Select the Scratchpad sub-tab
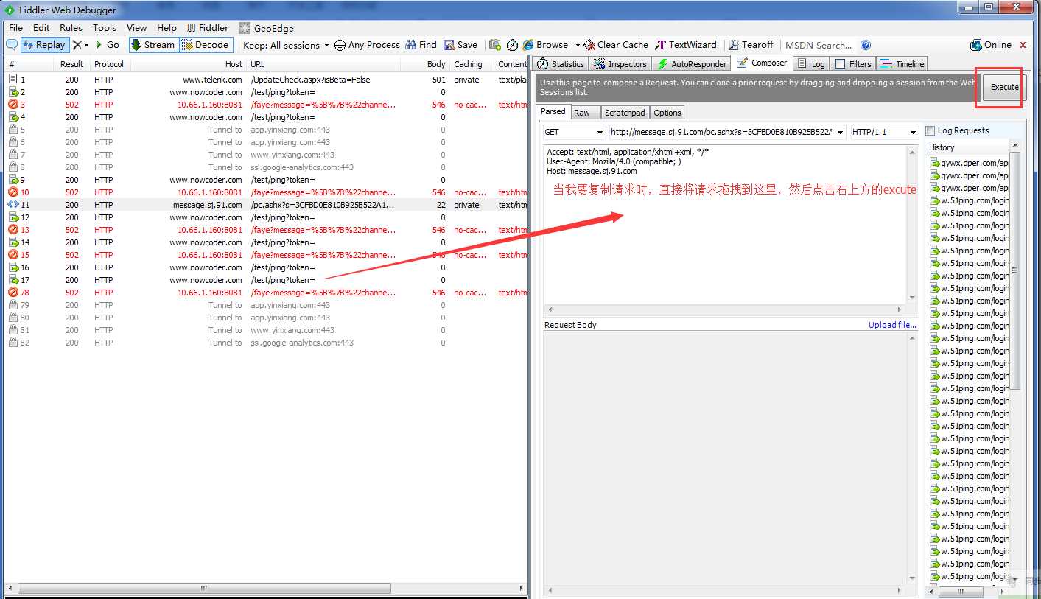This screenshot has width=1041, height=599. [x=625, y=113]
